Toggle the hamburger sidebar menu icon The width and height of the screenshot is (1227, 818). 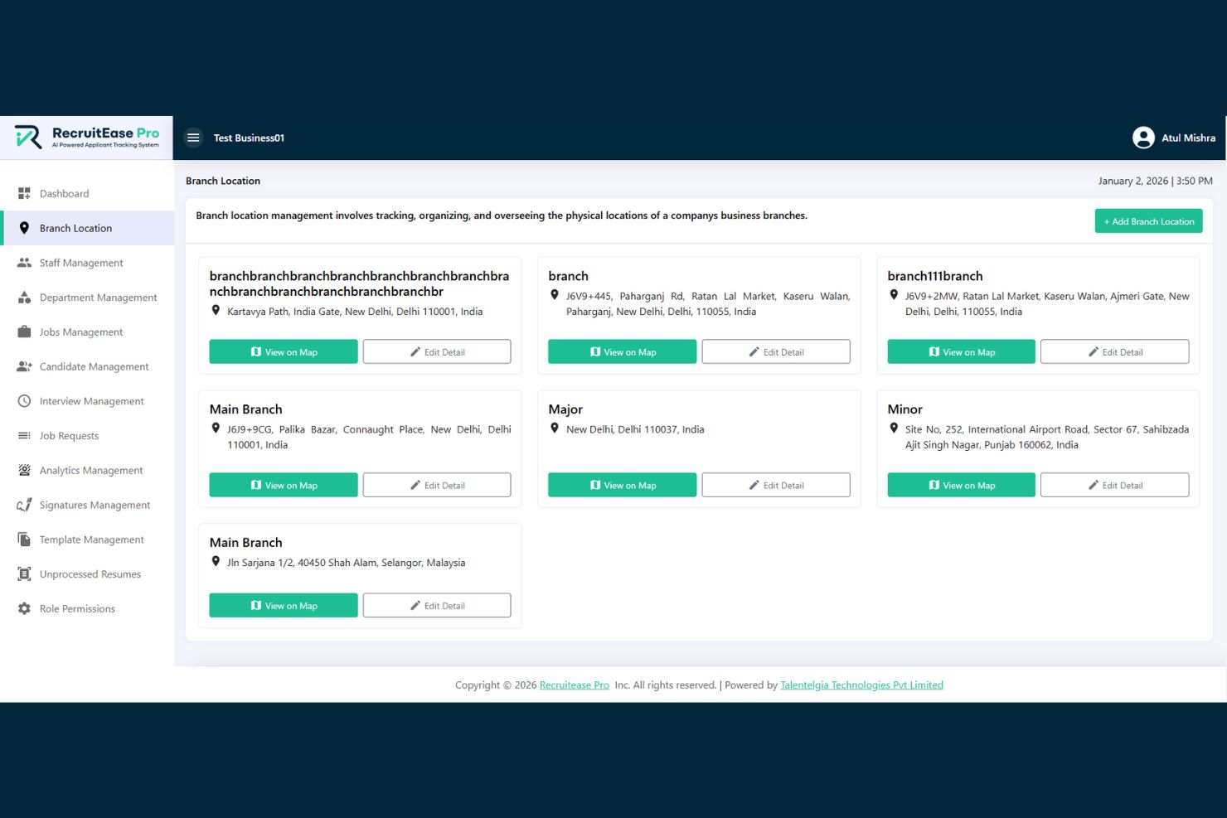(x=193, y=138)
